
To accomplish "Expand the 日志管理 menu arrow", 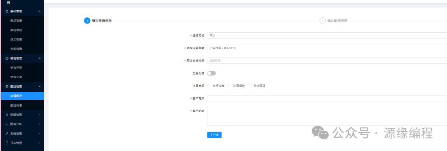I will [39, 143].
